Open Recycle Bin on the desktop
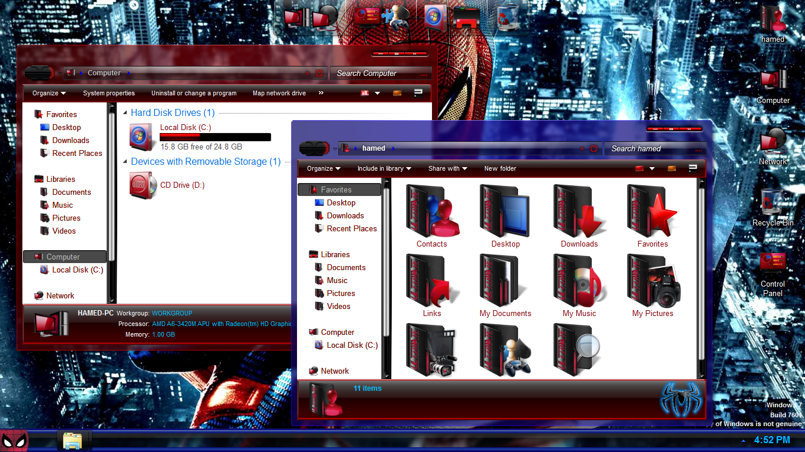This screenshot has width=805, height=452. point(773,203)
